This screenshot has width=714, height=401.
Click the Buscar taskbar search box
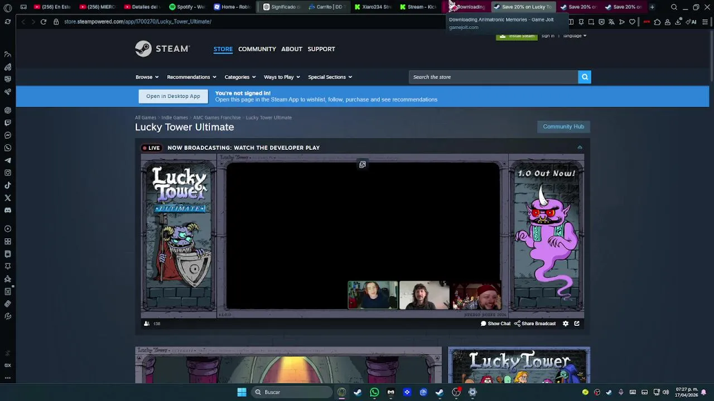click(x=293, y=392)
